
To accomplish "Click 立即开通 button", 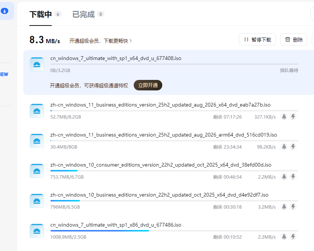I will click(x=148, y=85).
